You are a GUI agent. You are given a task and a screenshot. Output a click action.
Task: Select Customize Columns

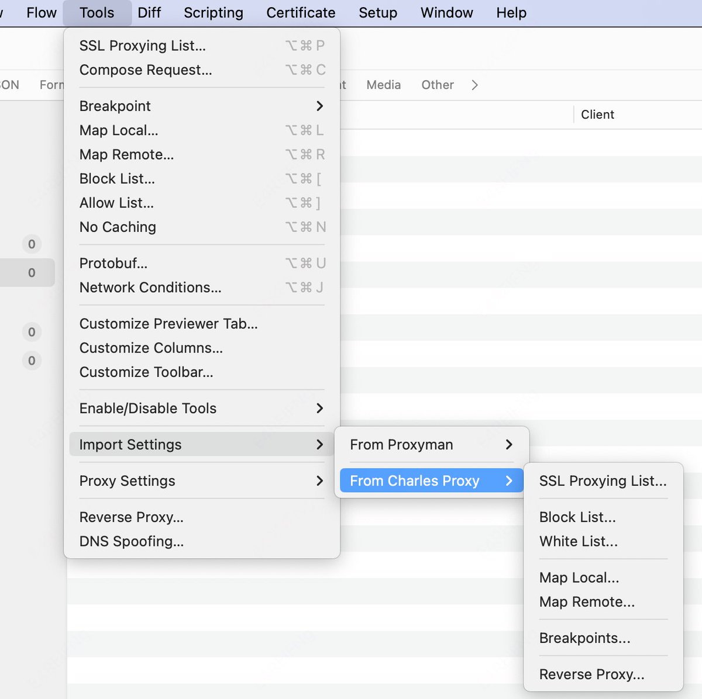(202, 348)
